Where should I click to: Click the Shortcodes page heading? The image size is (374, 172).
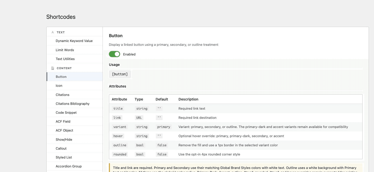click(61, 17)
